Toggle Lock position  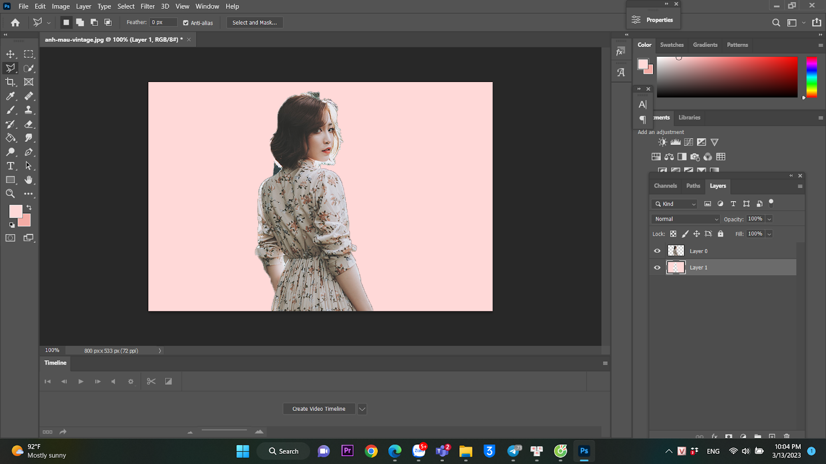click(x=696, y=234)
